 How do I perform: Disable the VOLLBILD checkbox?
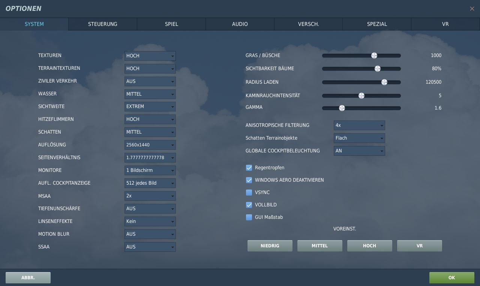249,205
